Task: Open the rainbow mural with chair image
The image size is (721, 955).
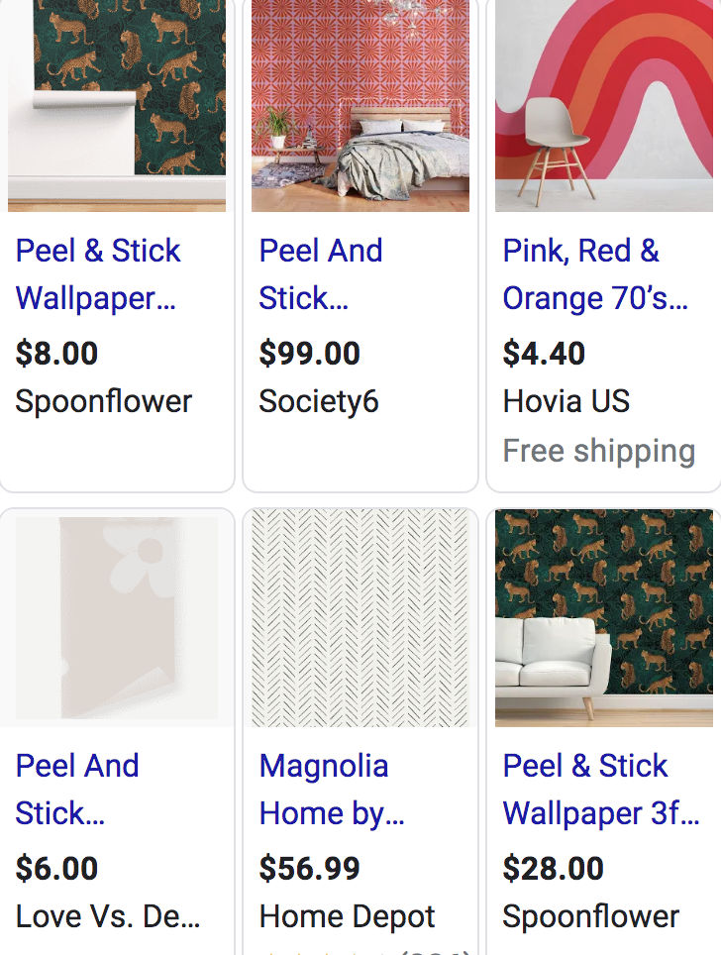Action: coord(604,105)
